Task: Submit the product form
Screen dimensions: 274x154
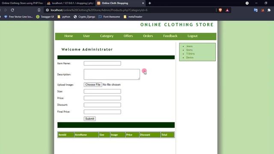Action: coord(89,119)
